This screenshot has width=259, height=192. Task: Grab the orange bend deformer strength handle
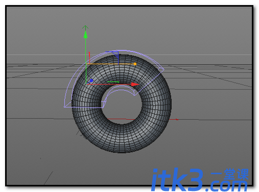pyautogui.click(x=135, y=64)
